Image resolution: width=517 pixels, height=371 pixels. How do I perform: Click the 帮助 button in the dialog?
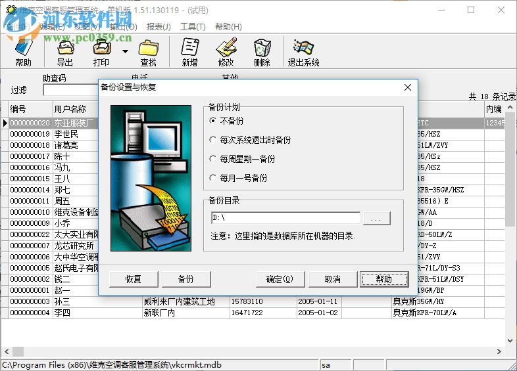pyautogui.click(x=384, y=279)
